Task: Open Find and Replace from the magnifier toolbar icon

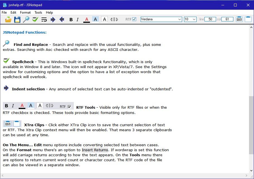Action: 26,19
